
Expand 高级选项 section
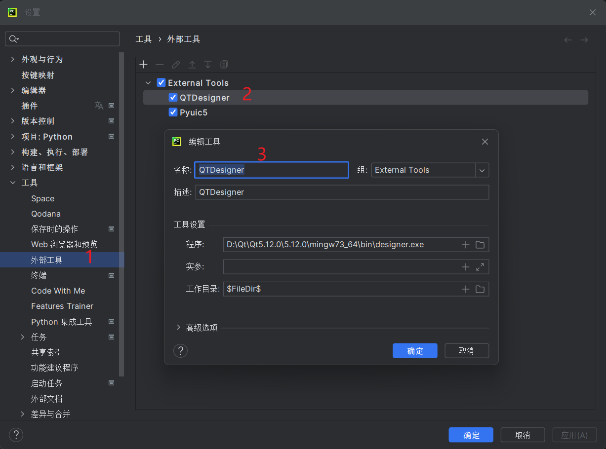click(x=178, y=328)
